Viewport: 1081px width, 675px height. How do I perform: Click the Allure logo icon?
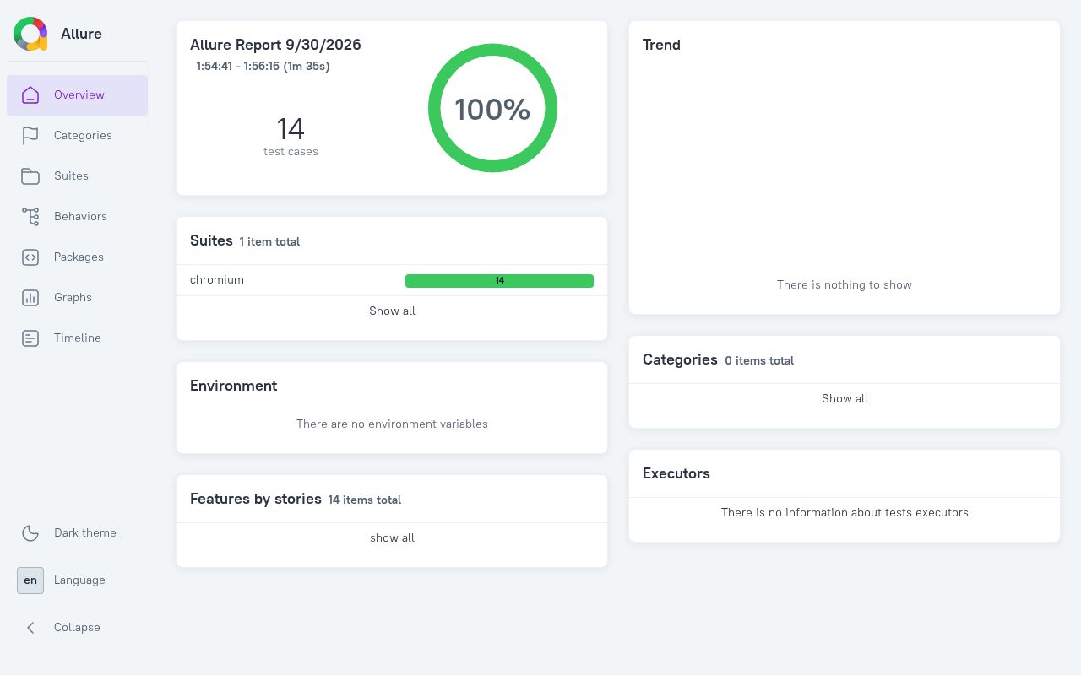coord(30,34)
